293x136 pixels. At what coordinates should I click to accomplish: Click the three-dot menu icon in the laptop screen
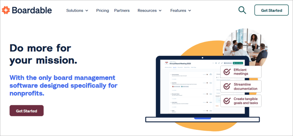pos(213,63)
